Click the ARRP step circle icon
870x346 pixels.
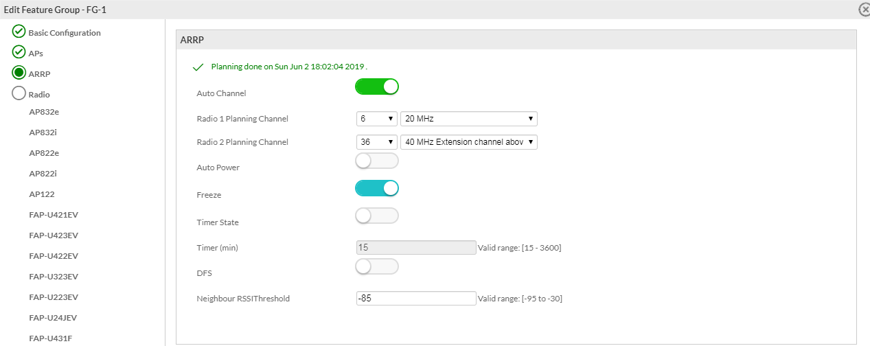[x=19, y=73]
